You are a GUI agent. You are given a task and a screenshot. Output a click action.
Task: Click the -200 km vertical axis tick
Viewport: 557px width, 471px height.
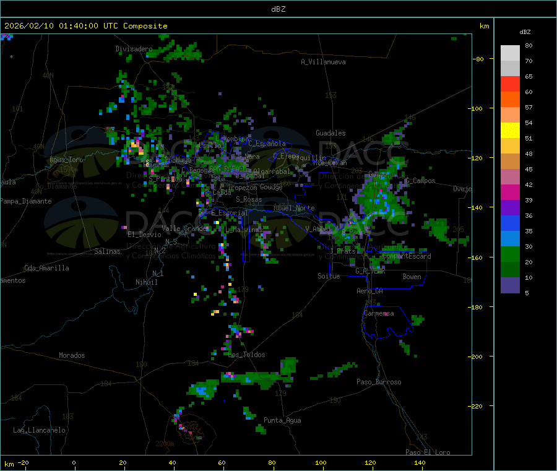pos(477,356)
